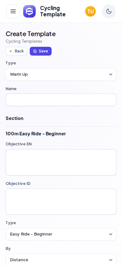Screen dimensions: 122x265
Task: Click the Cycling Templates subtitle text
Action: point(24,41)
